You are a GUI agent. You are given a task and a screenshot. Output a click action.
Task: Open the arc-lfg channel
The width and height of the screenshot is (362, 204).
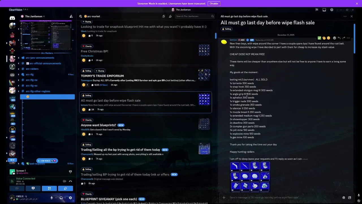(30, 75)
